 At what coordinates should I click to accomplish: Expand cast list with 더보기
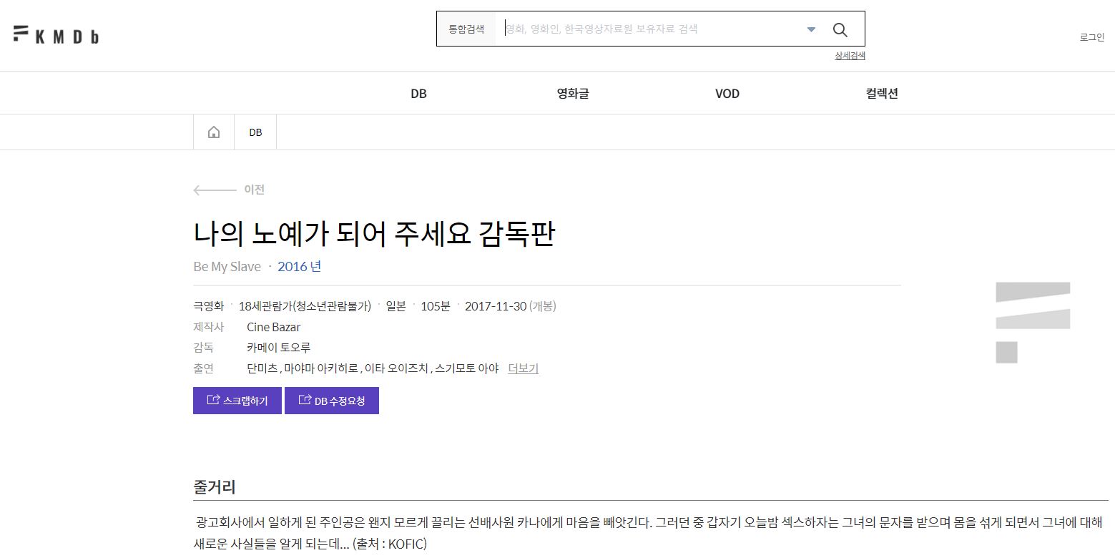point(523,368)
